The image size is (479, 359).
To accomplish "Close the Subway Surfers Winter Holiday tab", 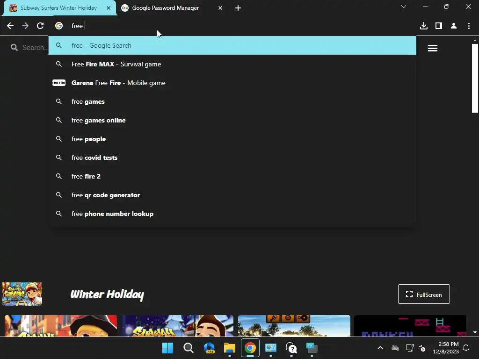I will coord(109,8).
